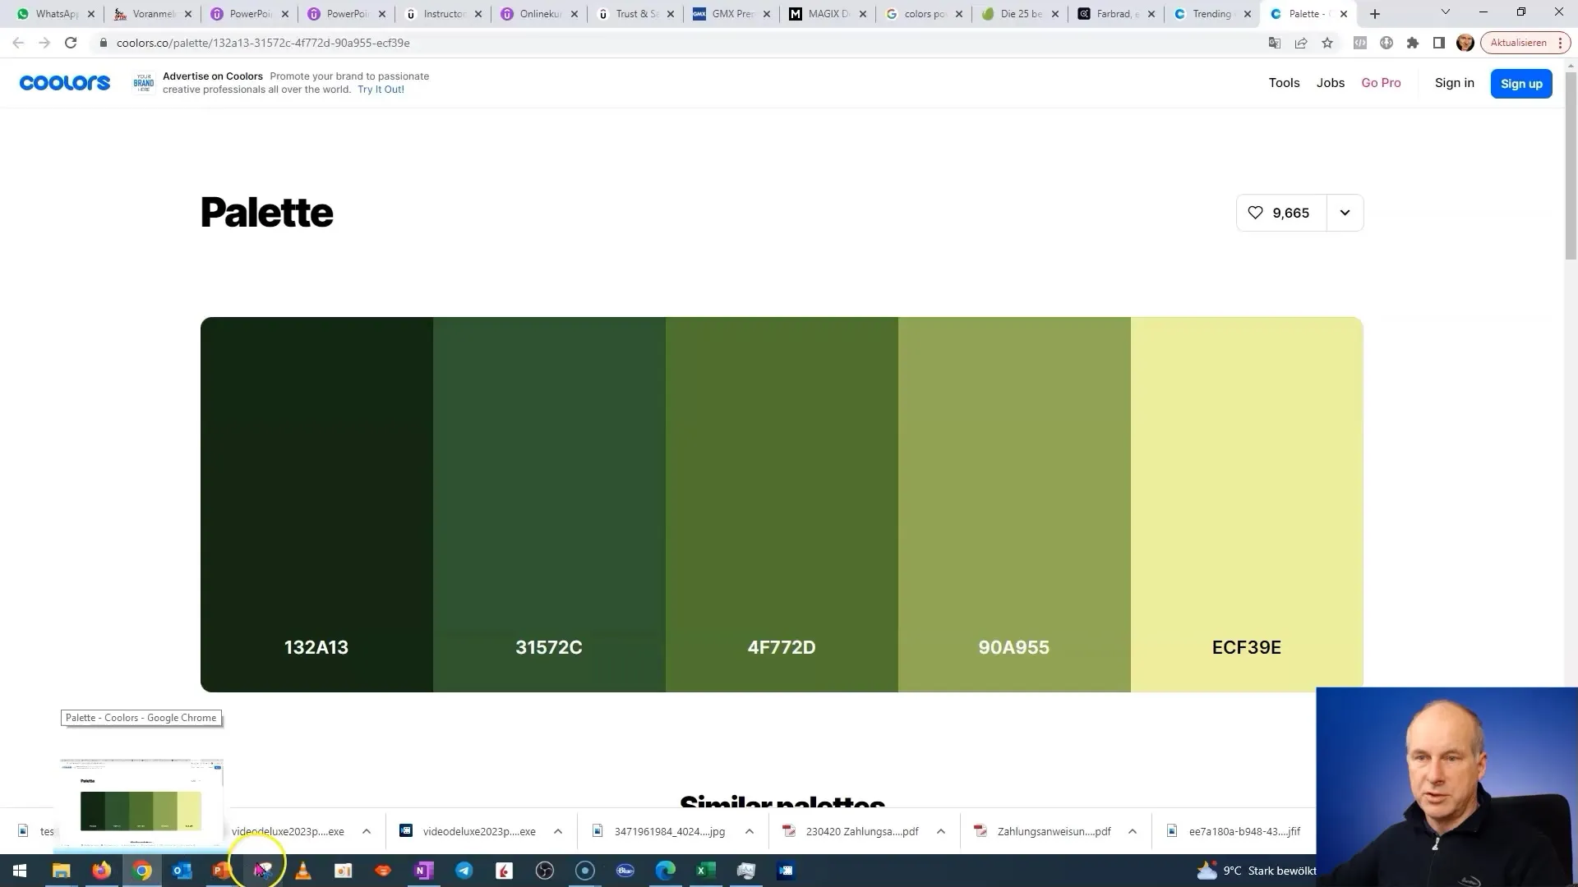This screenshot has height=887, width=1578.
Task: Open PowerPoint from the taskbar
Action: click(x=222, y=871)
